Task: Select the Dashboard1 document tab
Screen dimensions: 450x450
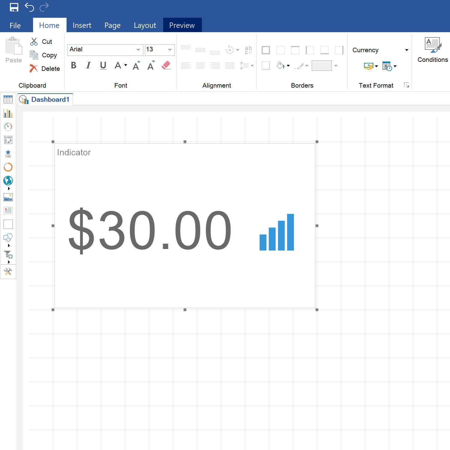Action: tap(45, 99)
